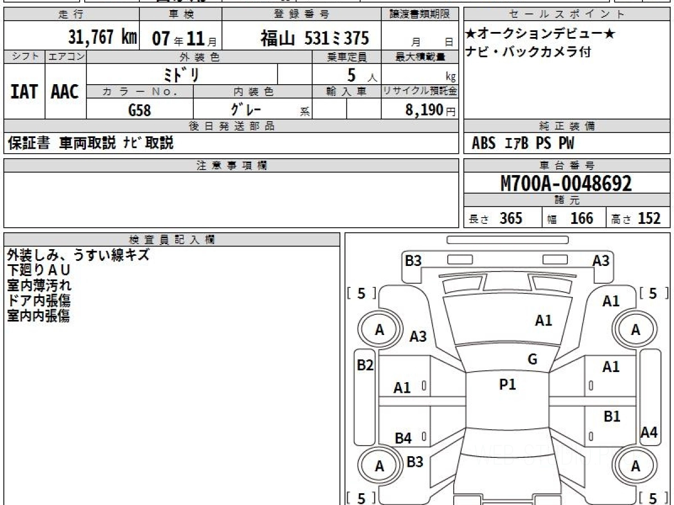Click the 乗車定員 header
The height and width of the screenshot is (505, 674).
(x=347, y=57)
